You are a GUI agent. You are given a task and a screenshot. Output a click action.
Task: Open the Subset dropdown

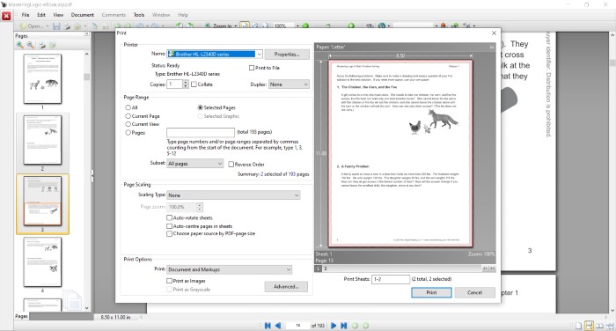[x=195, y=163]
